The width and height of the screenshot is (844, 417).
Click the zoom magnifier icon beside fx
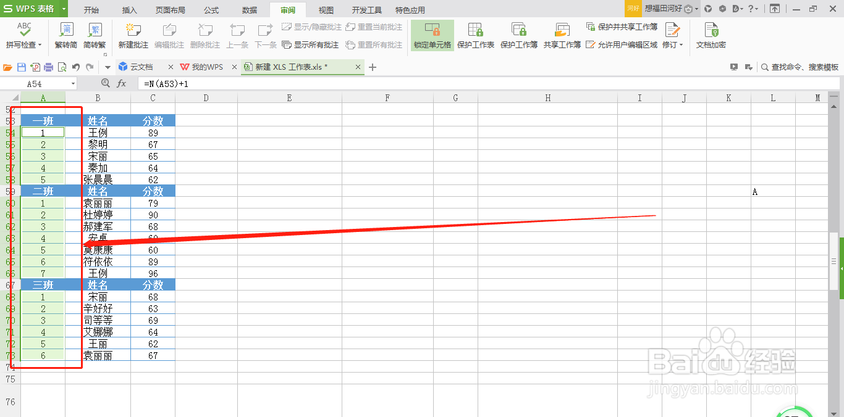[x=106, y=83]
